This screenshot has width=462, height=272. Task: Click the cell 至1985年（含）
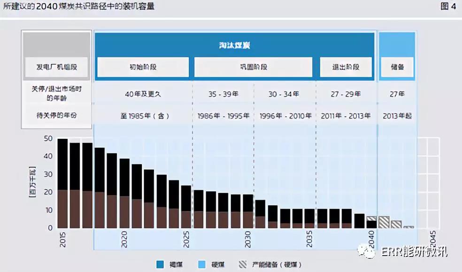coord(145,116)
